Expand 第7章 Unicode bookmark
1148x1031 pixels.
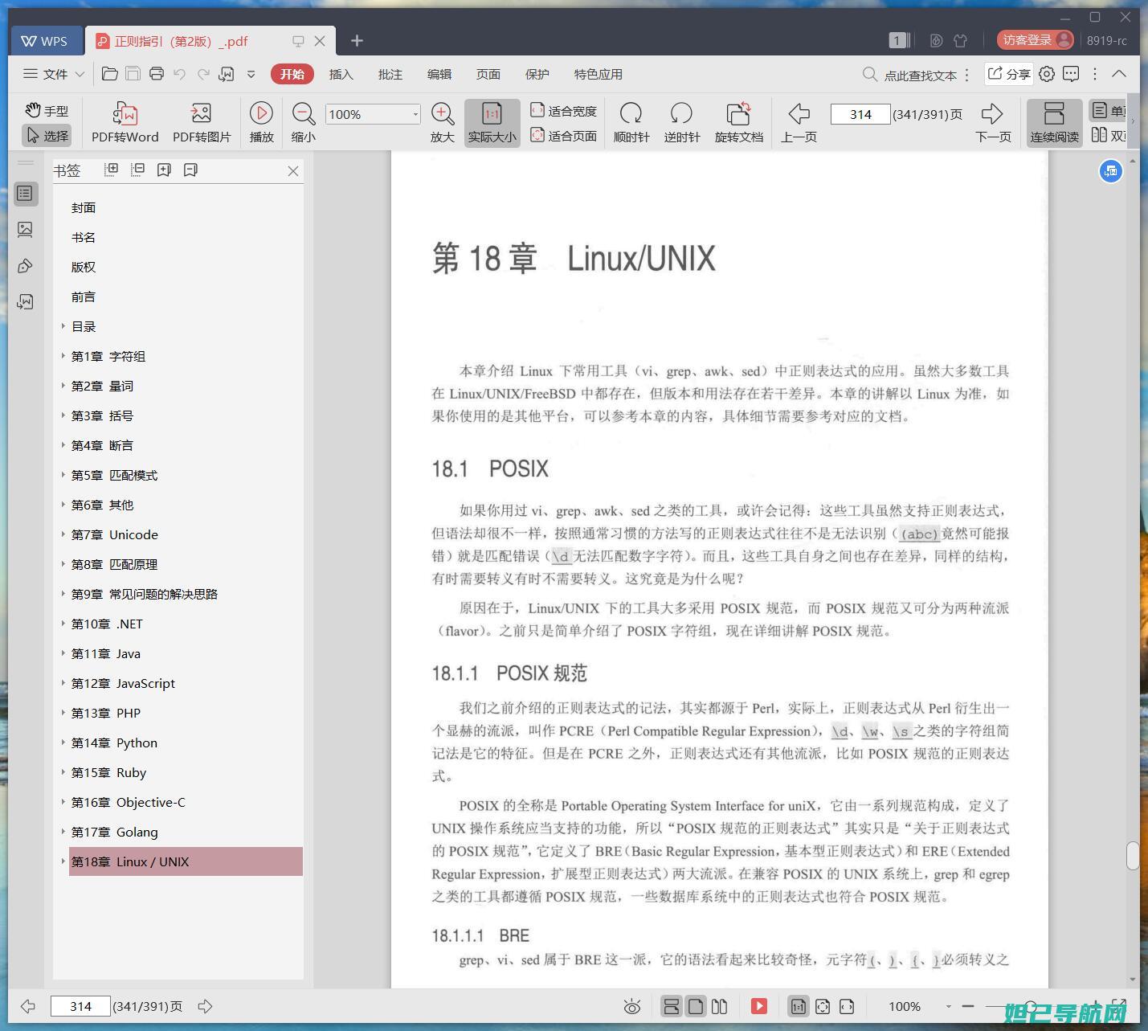tap(63, 534)
